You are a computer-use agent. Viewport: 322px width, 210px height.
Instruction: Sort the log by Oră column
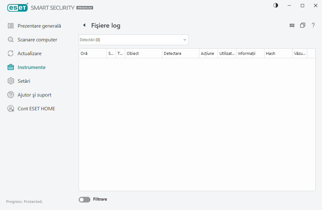tap(92, 54)
